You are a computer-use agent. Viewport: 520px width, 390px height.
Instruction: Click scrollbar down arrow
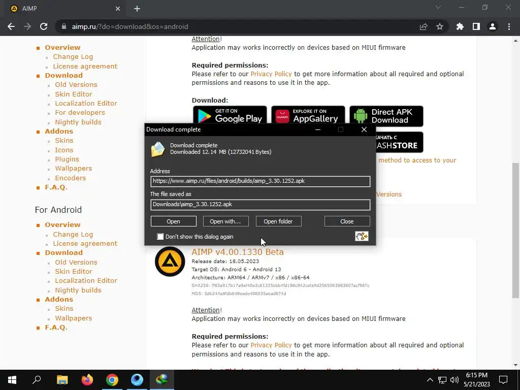tap(515, 365)
